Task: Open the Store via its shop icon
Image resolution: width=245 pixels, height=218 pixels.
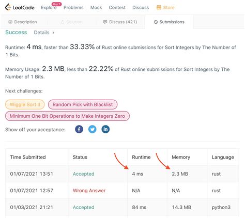Action: click(159, 7)
